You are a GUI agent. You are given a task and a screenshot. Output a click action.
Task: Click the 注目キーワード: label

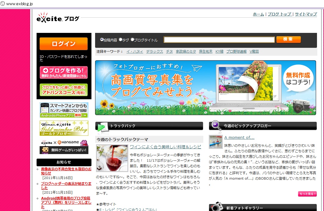pos(110,51)
